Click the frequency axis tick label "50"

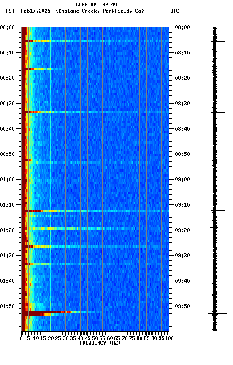[x=95, y=338]
